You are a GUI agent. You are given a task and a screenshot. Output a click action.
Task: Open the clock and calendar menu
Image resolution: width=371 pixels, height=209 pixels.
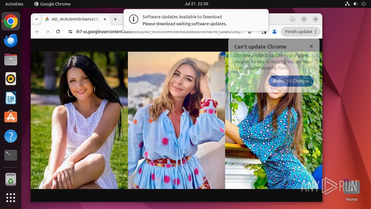(196, 4)
